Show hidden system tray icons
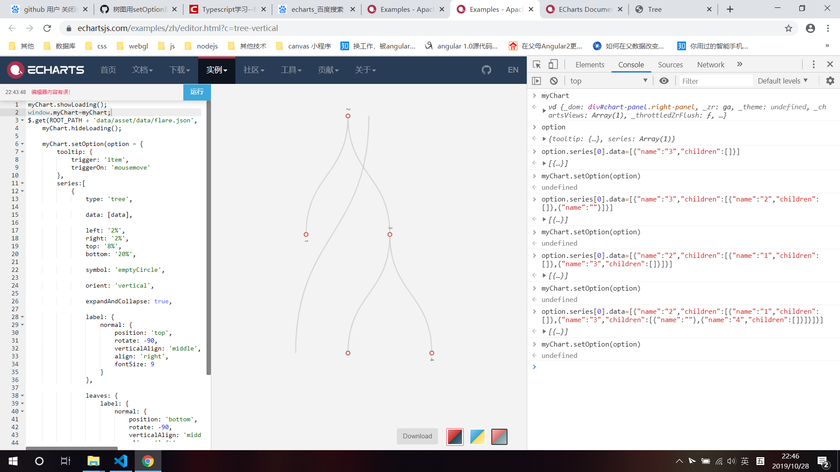 [x=679, y=461]
